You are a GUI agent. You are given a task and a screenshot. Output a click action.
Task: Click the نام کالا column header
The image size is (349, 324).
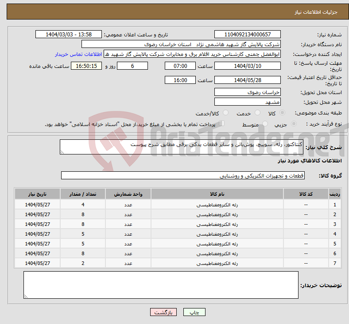[x=217, y=194]
